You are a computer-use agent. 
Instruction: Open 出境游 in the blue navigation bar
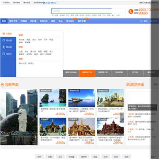click(x=23, y=21)
